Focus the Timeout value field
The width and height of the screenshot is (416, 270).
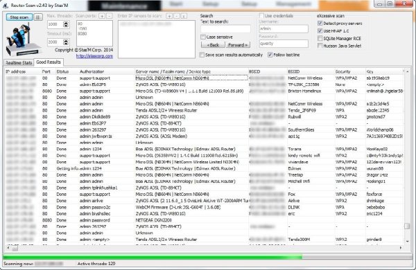(x=55, y=42)
